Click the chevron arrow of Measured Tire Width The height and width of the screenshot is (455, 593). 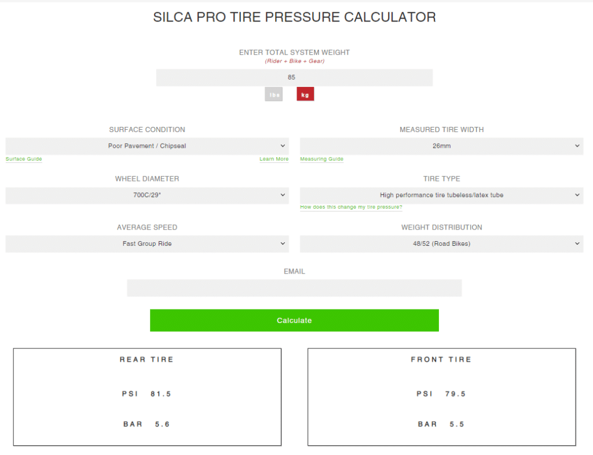[577, 145]
